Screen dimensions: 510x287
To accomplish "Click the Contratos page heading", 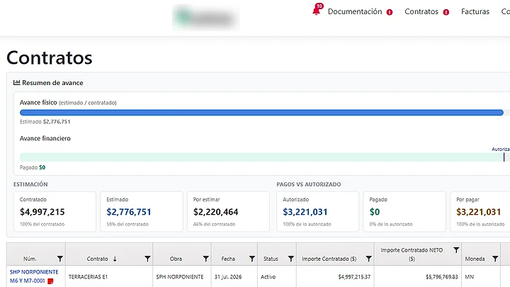I will pos(50,57).
